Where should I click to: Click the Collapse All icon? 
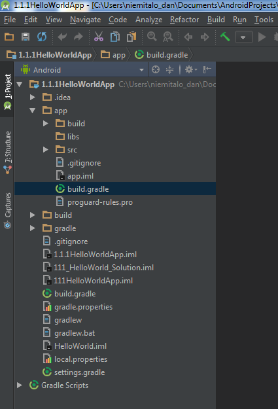[x=170, y=69]
